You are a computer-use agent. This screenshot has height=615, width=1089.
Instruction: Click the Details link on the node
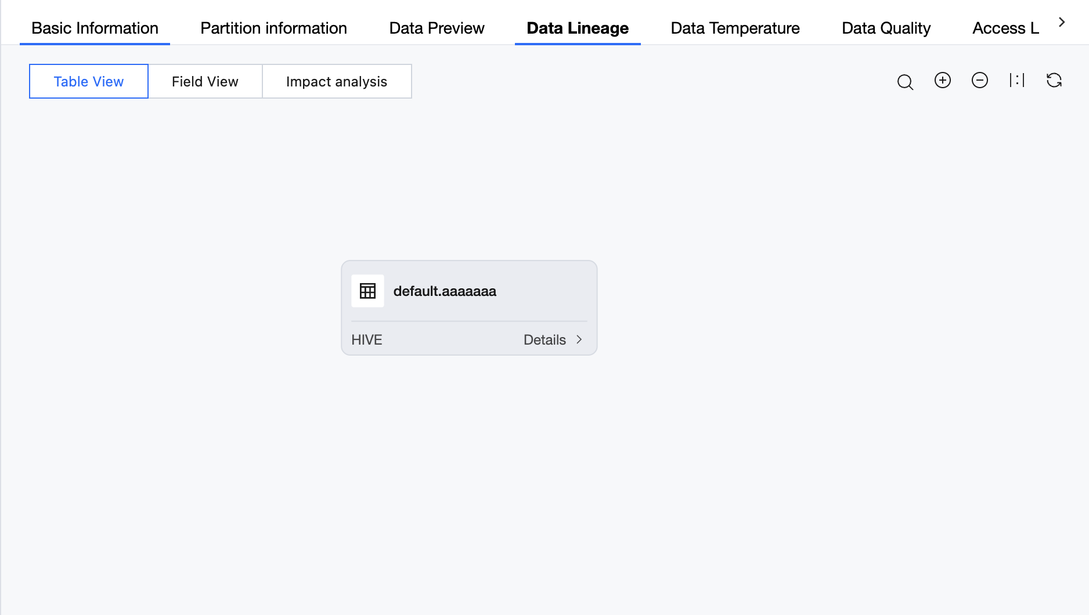click(x=544, y=339)
